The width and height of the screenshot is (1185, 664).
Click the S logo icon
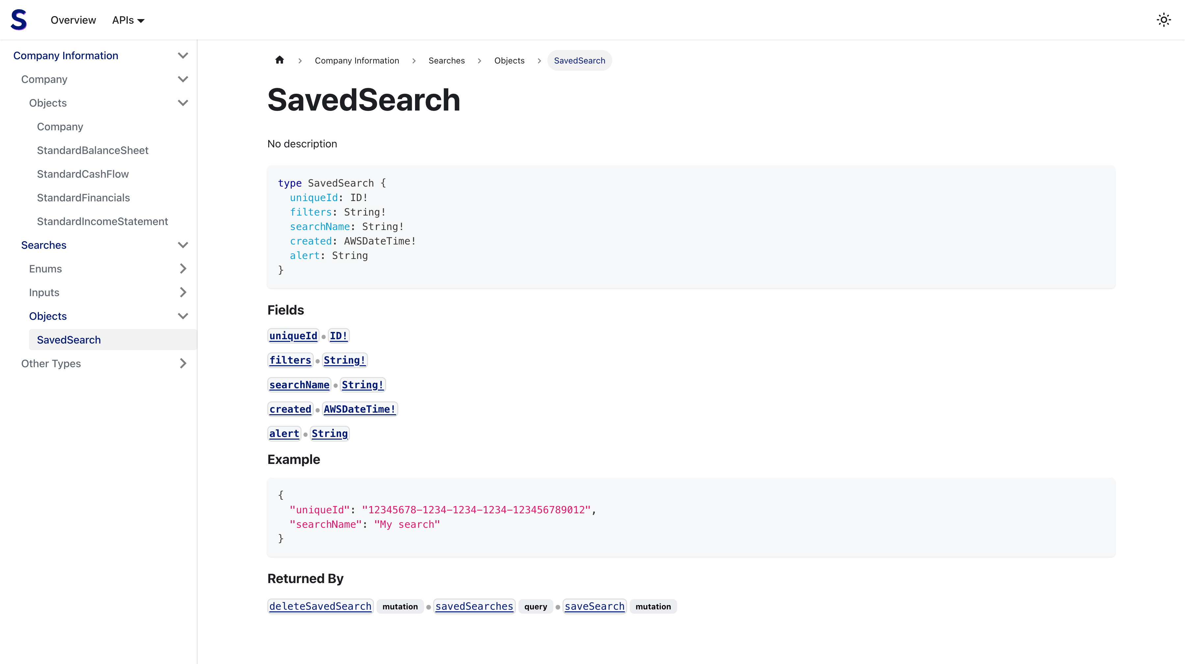pyautogui.click(x=19, y=20)
